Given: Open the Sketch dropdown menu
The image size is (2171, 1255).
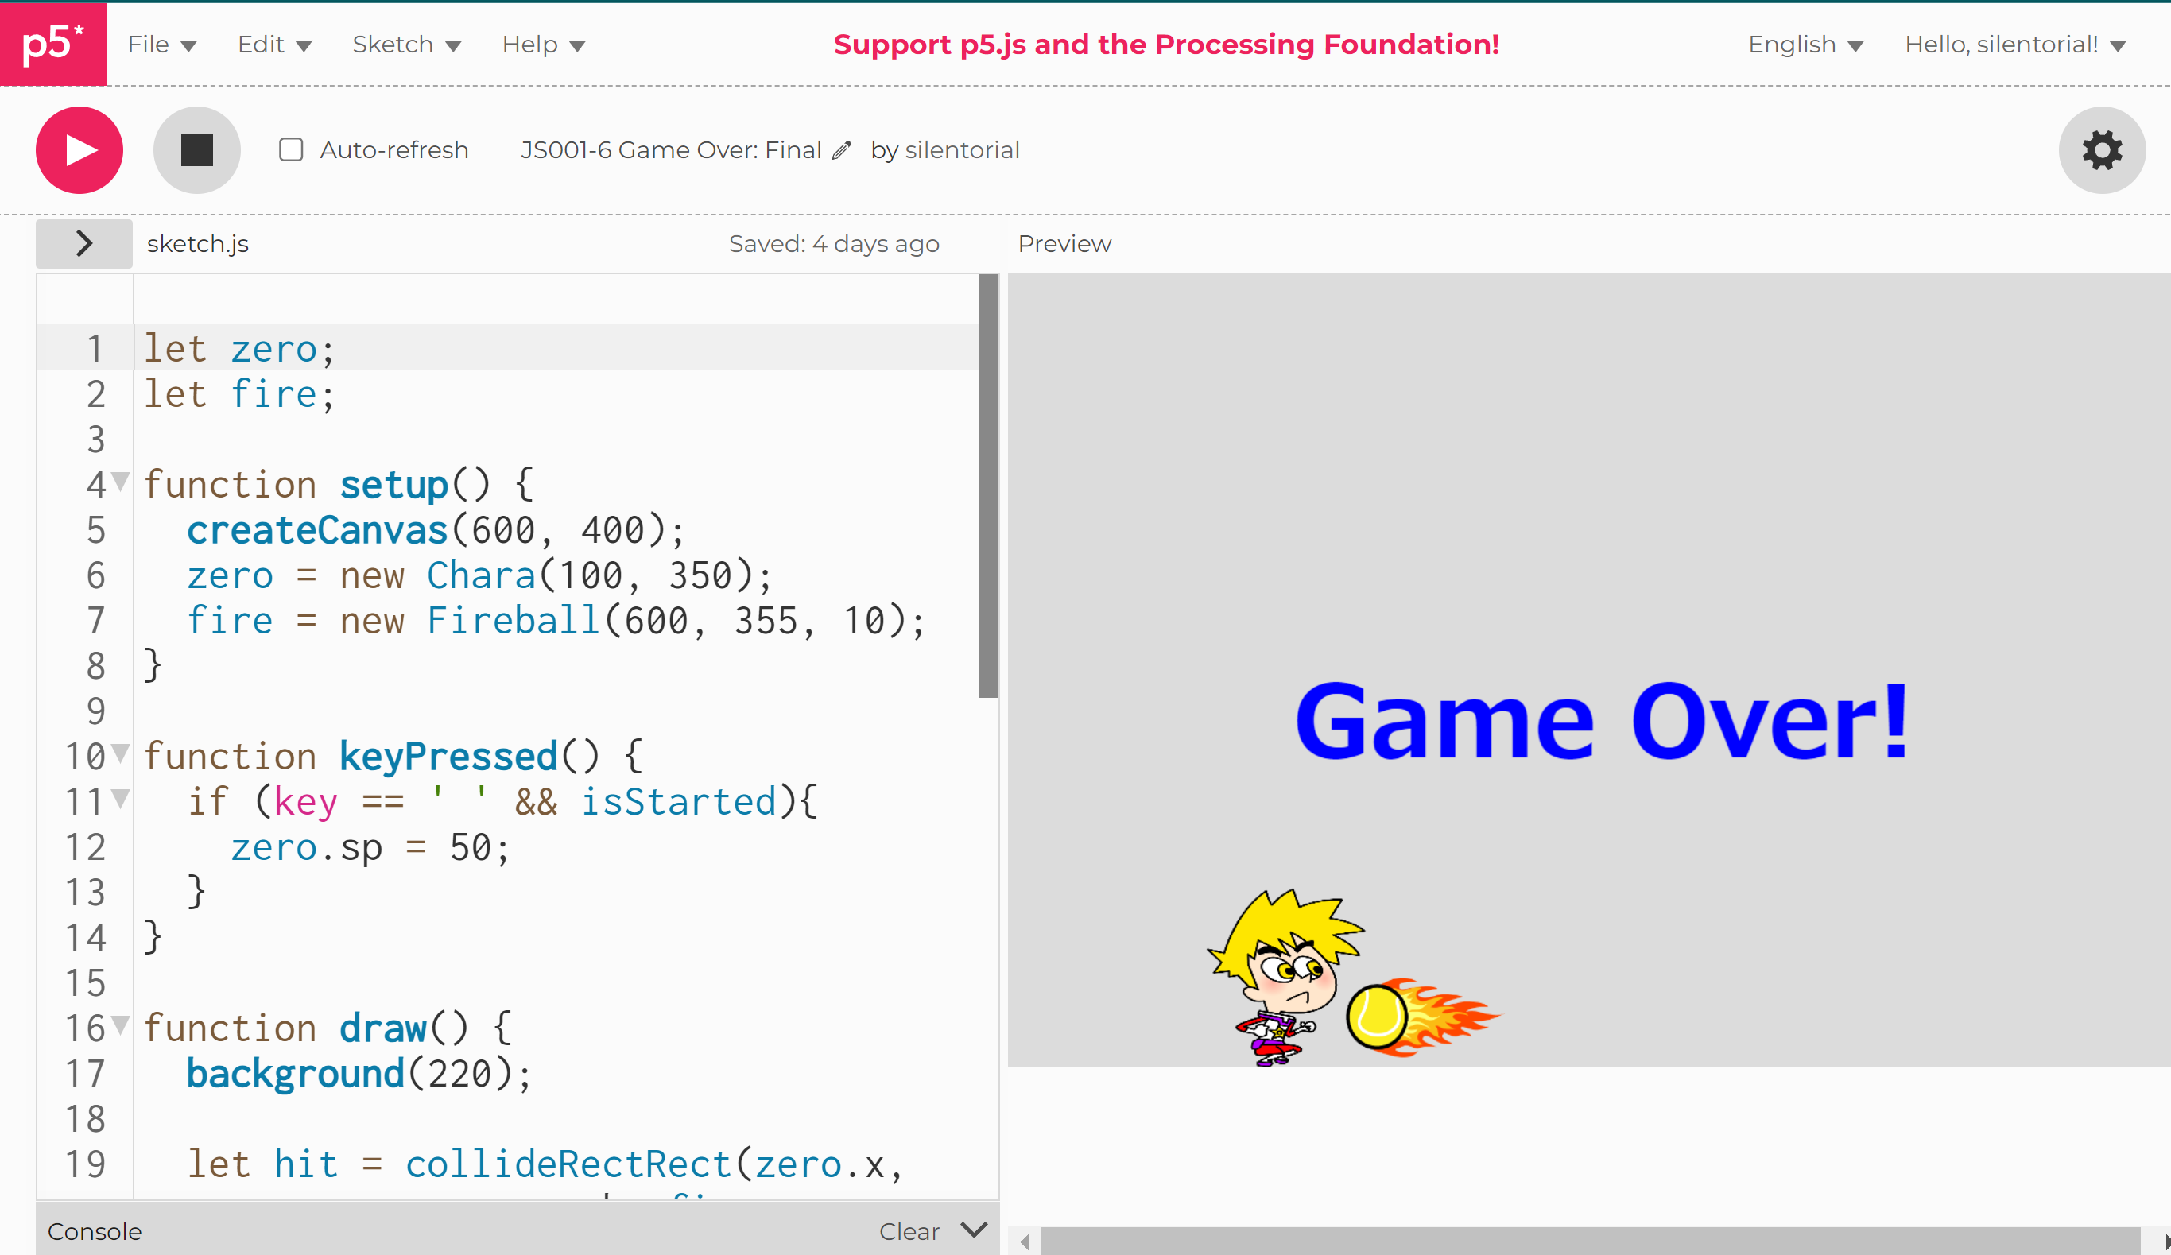Looking at the screenshot, I should point(406,44).
